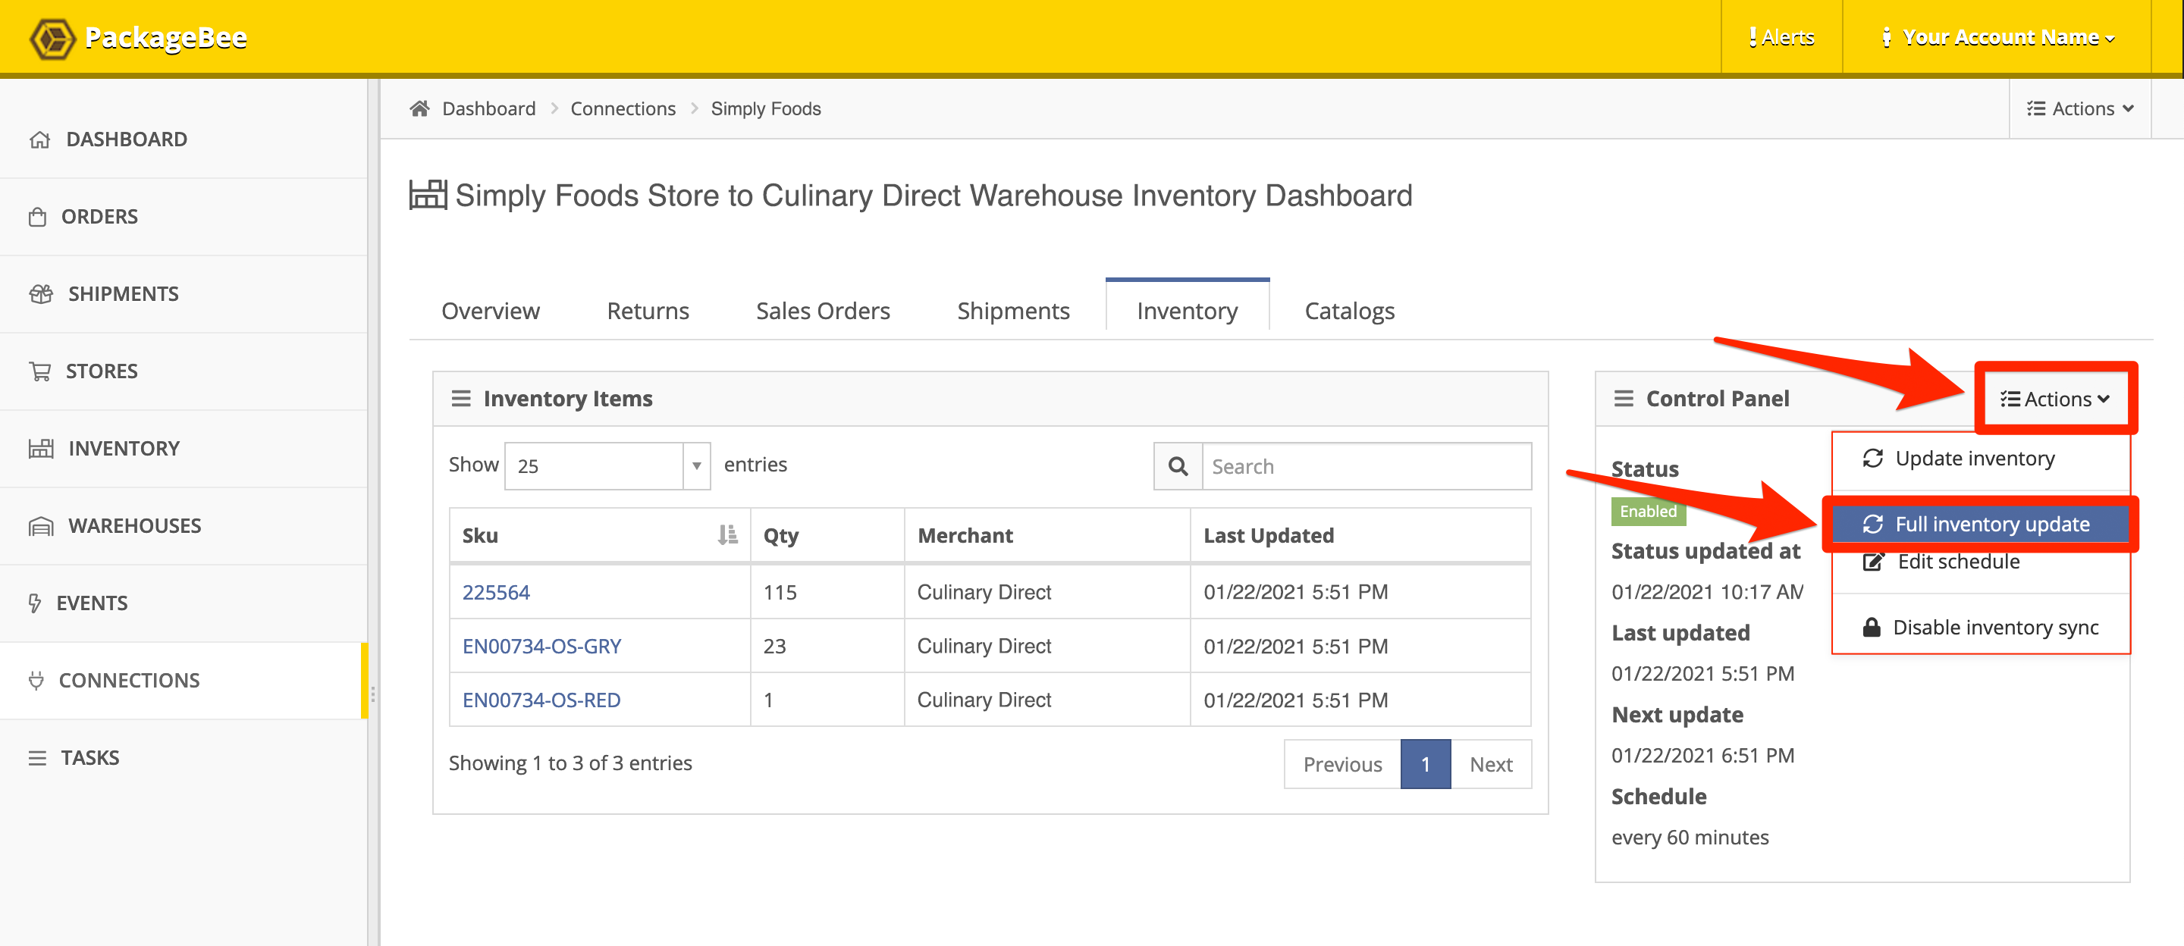2184x946 pixels.
Task: Click page 1 pagination button
Action: [x=1425, y=764]
